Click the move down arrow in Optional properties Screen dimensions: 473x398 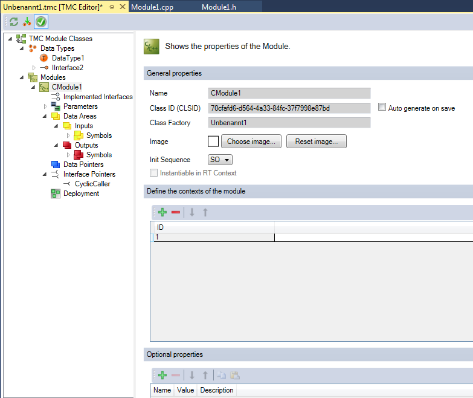[x=192, y=375]
